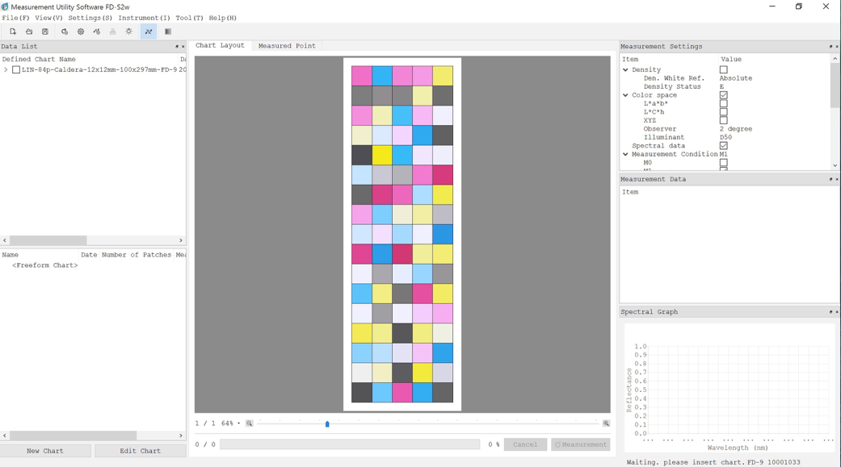The image size is (841, 467).
Task: Collapse the Measurement Condition group
Action: [625, 154]
